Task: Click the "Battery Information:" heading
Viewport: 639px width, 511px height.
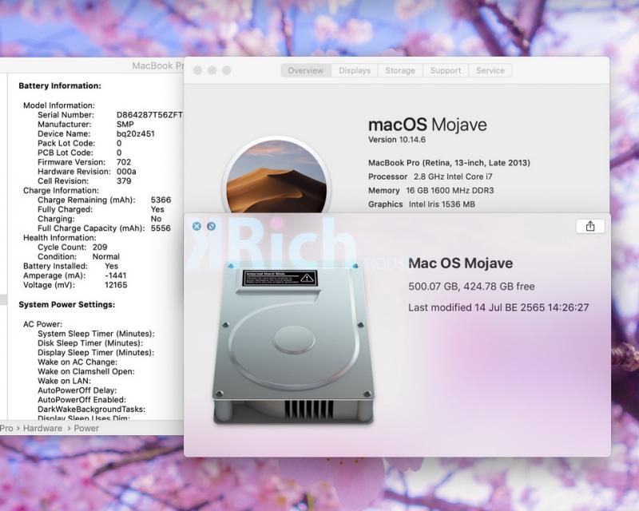Action: point(60,86)
